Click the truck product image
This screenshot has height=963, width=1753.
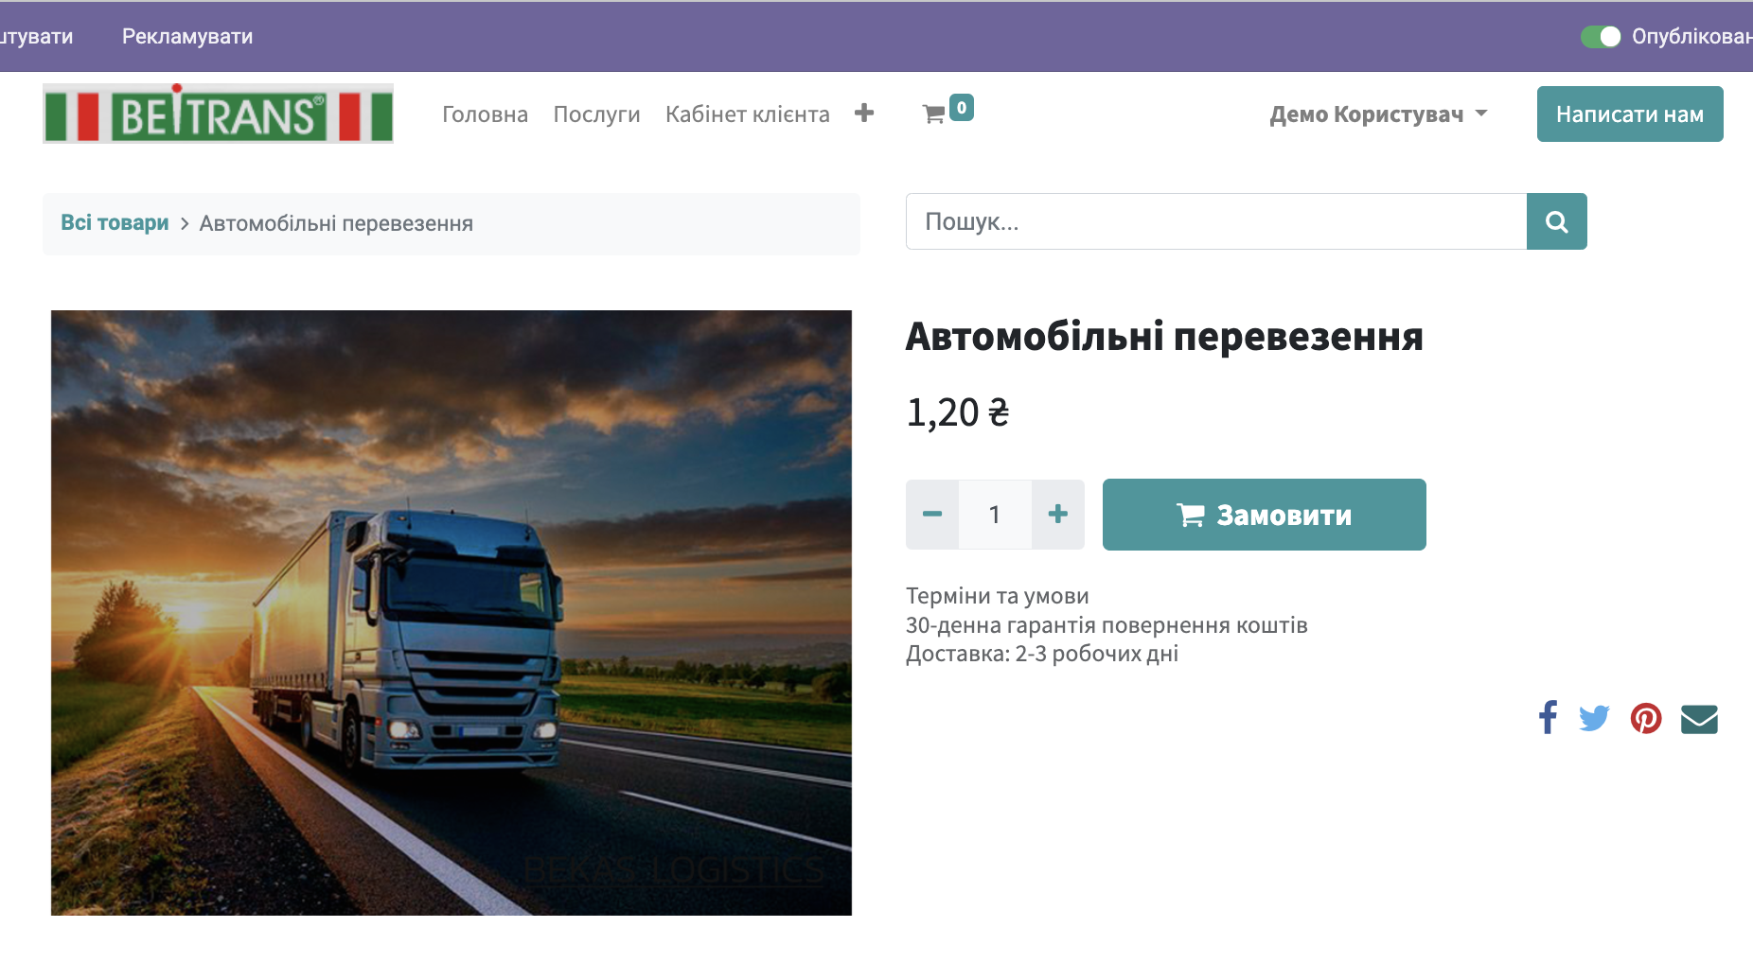point(452,612)
